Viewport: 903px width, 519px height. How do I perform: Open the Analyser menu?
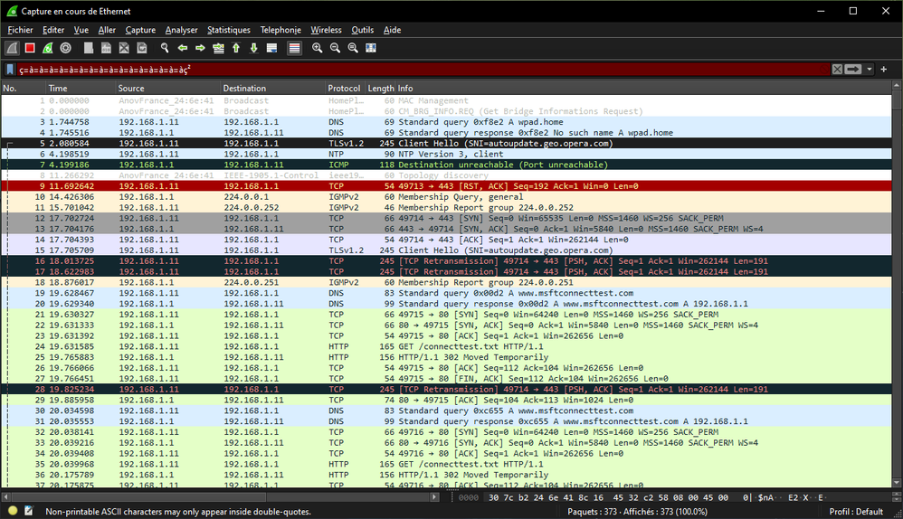pos(181,30)
